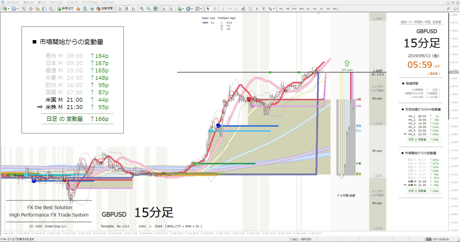Click the blue circle PreOpen marker
460x242 pixels.
pyautogui.click(x=218, y=126)
